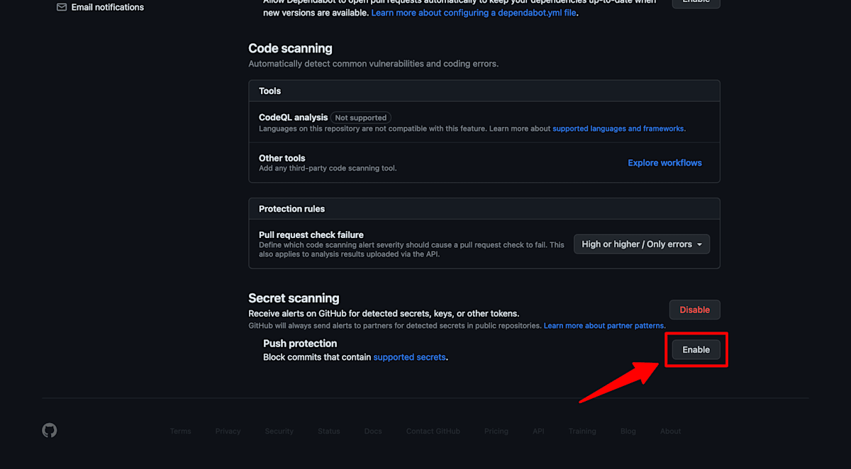Enable Push protection
The height and width of the screenshot is (469, 851).
(x=696, y=350)
